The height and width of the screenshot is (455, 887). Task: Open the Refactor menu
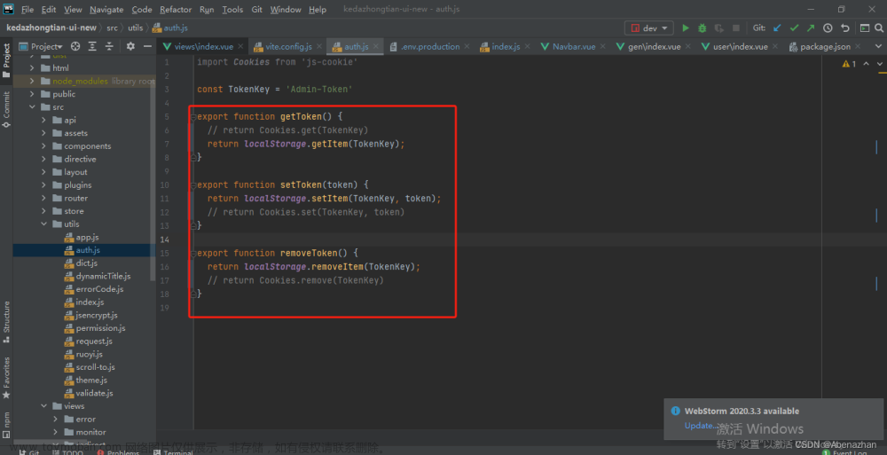pyautogui.click(x=176, y=10)
